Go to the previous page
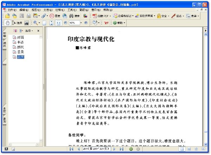The image size is (211, 155). pyautogui.click(x=79, y=149)
